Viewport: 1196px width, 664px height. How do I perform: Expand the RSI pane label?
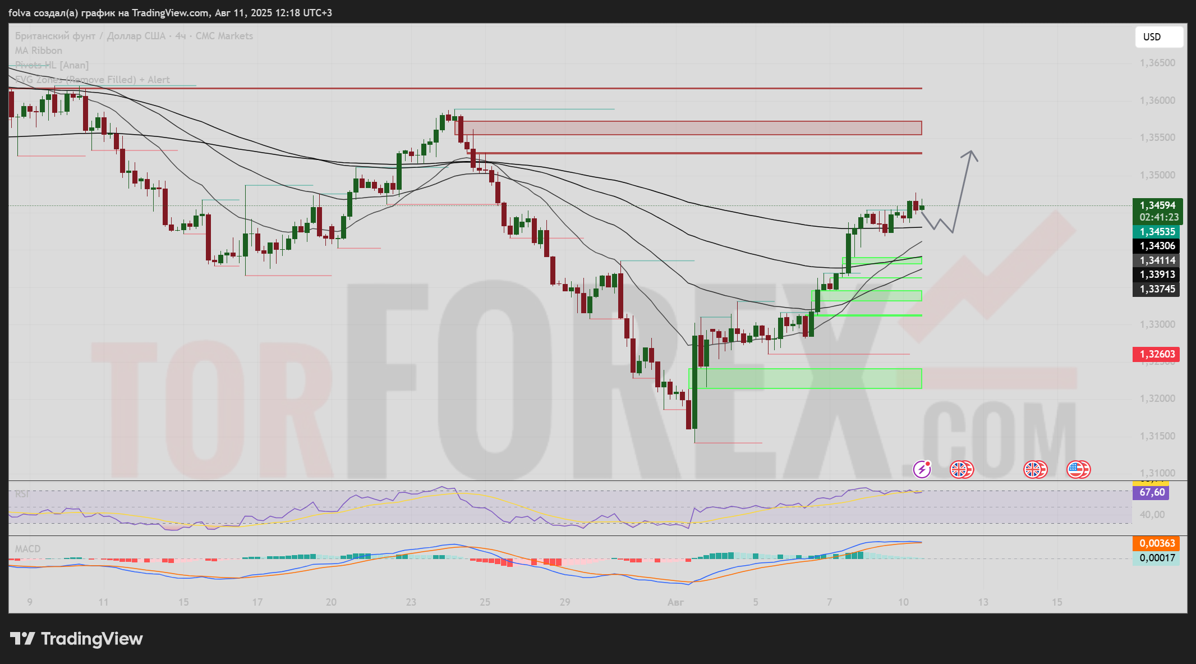[22, 494]
